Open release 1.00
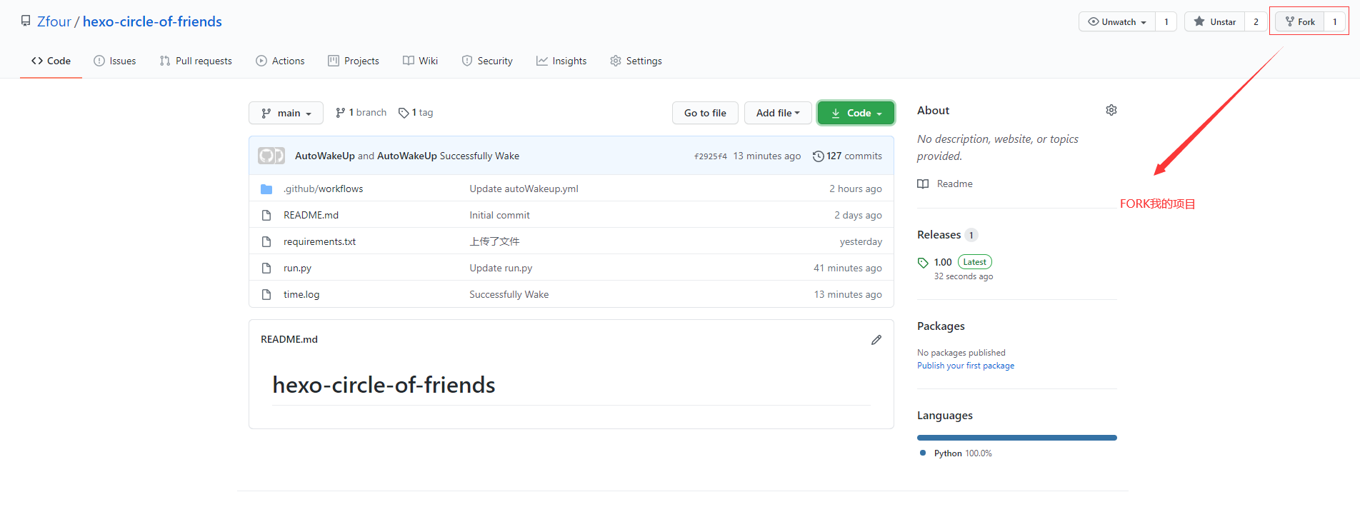The height and width of the screenshot is (512, 1360). pos(943,262)
